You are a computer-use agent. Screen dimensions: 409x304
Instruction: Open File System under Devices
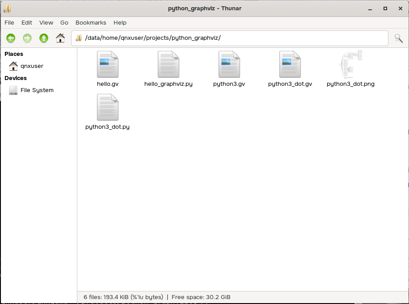[x=37, y=90]
